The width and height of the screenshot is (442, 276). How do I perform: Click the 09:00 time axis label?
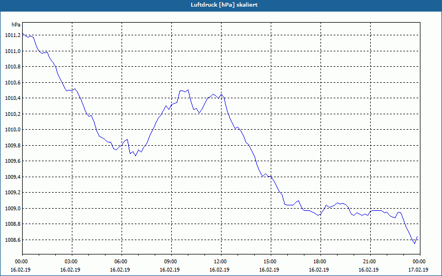(x=171, y=262)
